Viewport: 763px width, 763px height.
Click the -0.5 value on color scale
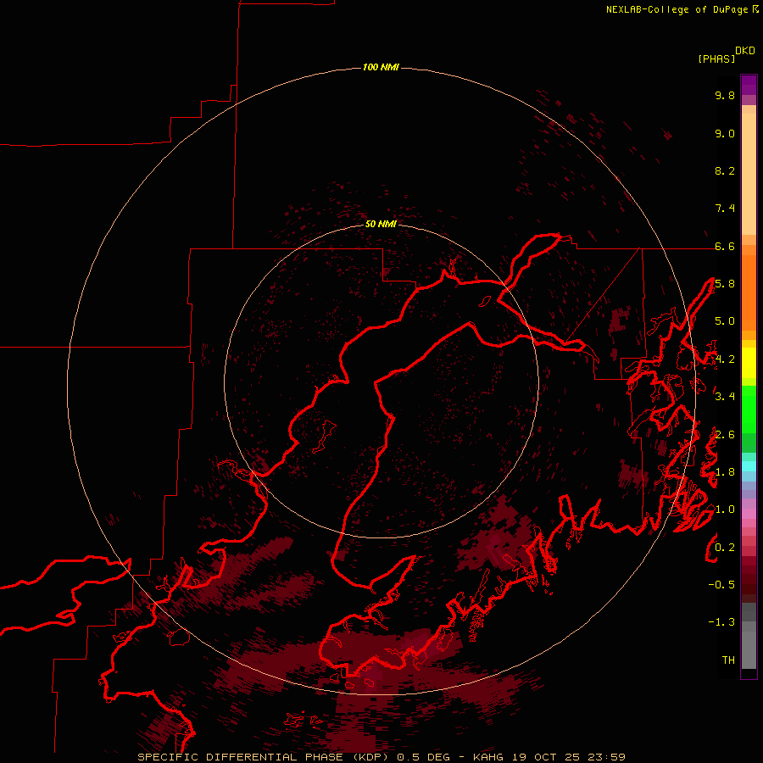tap(721, 585)
